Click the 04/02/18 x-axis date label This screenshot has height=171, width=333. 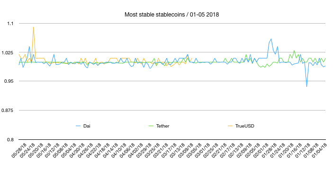tap(135, 150)
